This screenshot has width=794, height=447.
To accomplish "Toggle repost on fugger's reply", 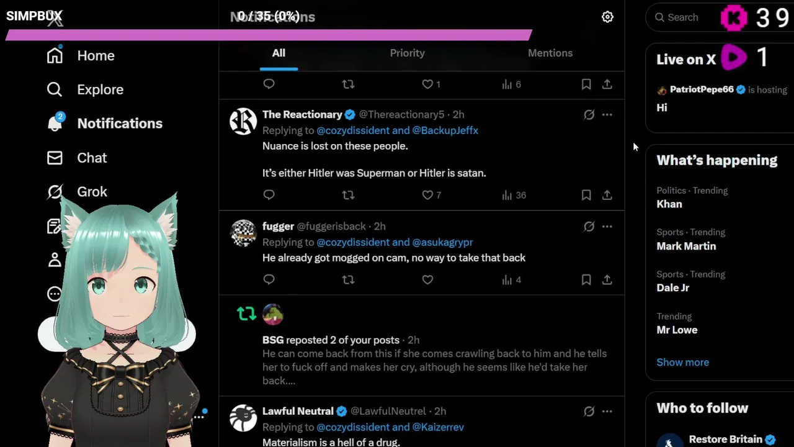I will [x=348, y=280].
